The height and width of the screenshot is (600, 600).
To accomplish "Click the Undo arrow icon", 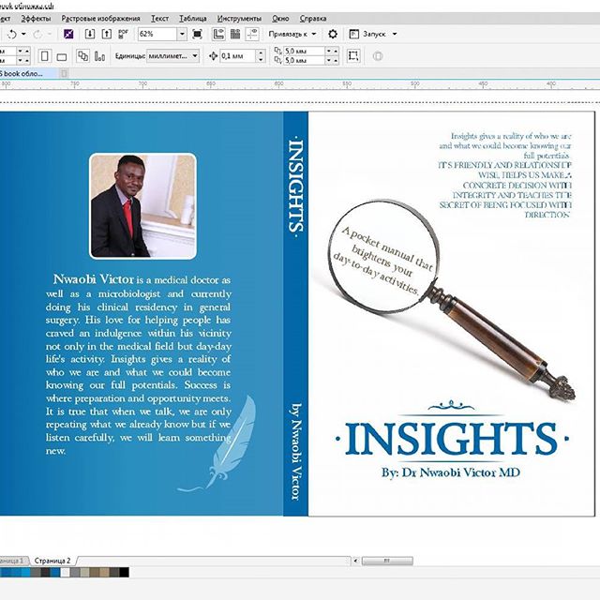I will (12, 35).
